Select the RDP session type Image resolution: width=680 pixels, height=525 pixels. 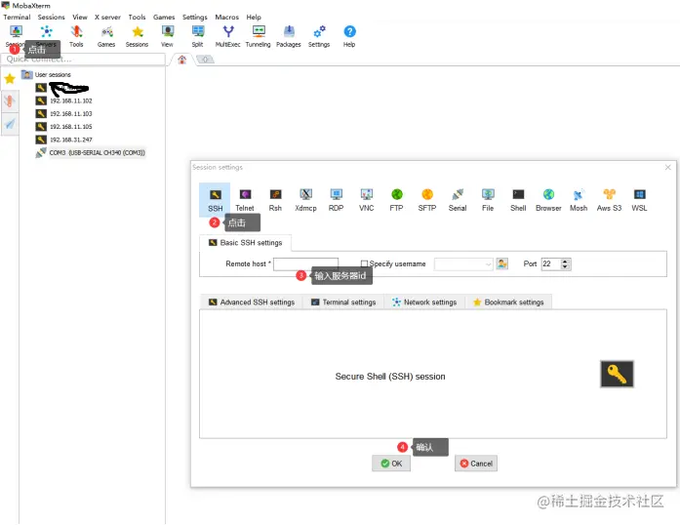336,200
